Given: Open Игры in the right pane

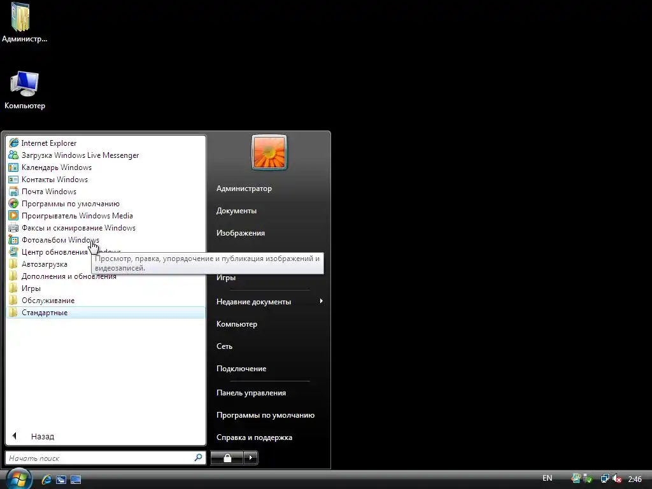Looking at the screenshot, I should click(x=226, y=278).
